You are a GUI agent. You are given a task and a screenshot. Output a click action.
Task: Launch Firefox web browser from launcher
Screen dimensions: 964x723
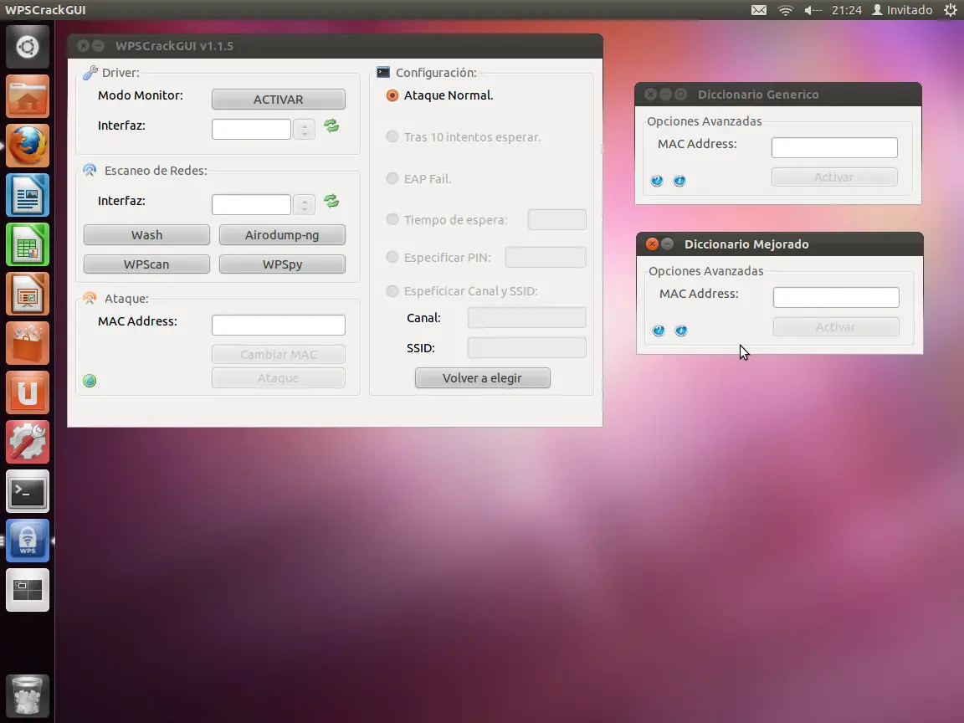tap(27, 146)
